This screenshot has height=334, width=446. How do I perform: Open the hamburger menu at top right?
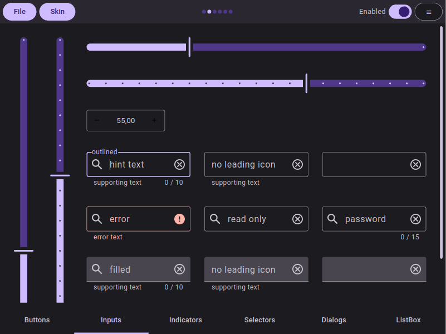(x=428, y=11)
